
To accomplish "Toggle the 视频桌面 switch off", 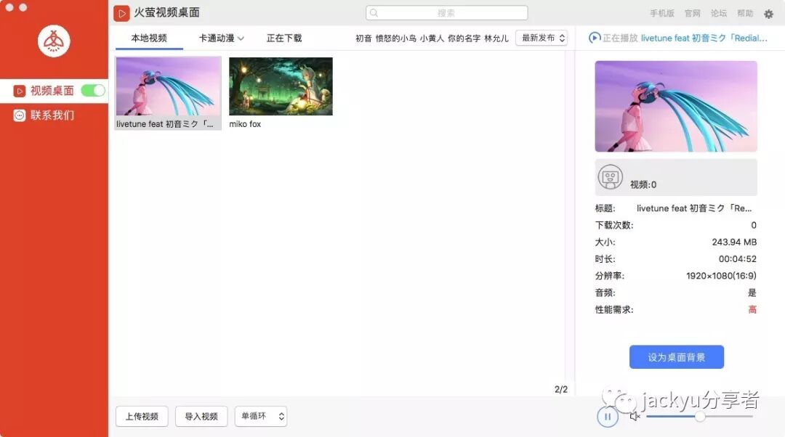I will [x=93, y=90].
